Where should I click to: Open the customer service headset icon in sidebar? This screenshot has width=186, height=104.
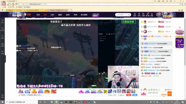(x=2, y=96)
